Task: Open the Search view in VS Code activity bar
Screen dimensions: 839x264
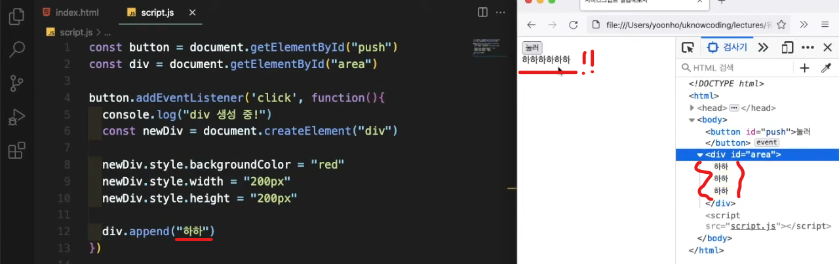Action: [16, 50]
